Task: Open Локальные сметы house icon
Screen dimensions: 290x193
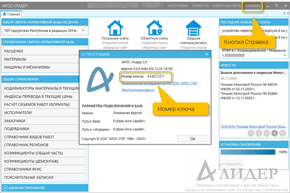Action: (115, 28)
